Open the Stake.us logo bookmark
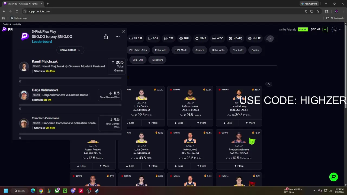347x195 pixels. tap(19, 18)
